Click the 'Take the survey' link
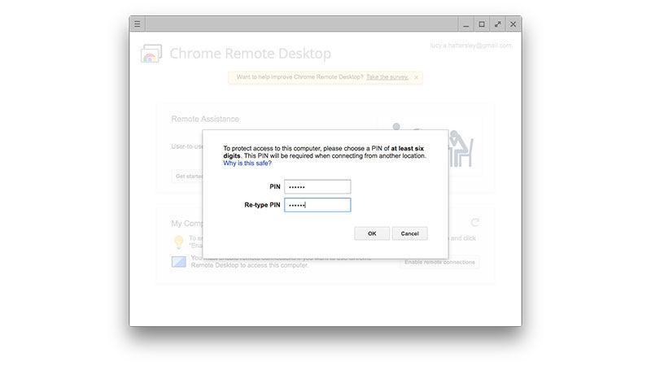Viewport: 651px width, 366px height. click(387, 77)
